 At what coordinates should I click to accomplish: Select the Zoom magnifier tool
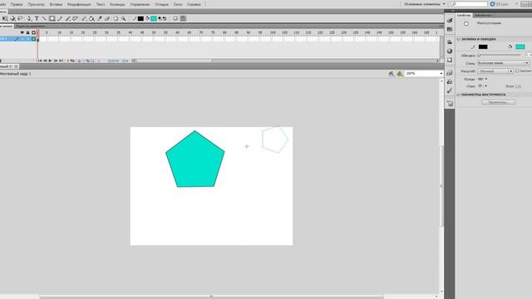coord(124,18)
